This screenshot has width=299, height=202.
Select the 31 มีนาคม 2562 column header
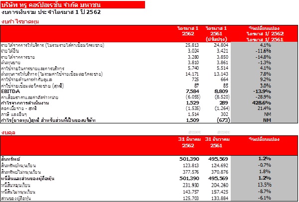pyautogui.click(x=189, y=142)
